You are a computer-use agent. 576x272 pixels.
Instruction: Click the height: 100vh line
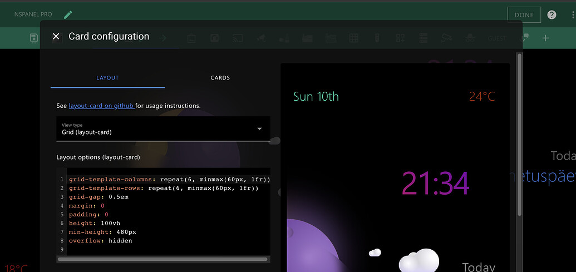pyautogui.click(x=95, y=223)
